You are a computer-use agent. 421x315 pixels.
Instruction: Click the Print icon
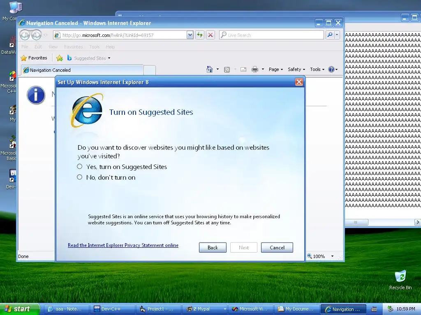pyautogui.click(x=255, y=70)
